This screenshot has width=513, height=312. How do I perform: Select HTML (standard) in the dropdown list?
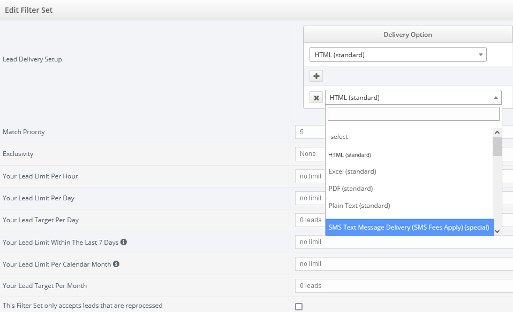(350, 155)
